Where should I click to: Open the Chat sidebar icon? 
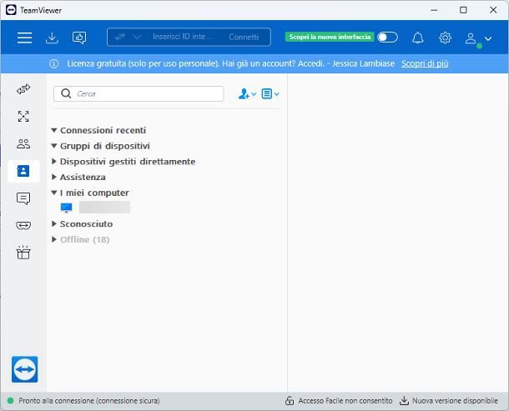tap(23, 198)
